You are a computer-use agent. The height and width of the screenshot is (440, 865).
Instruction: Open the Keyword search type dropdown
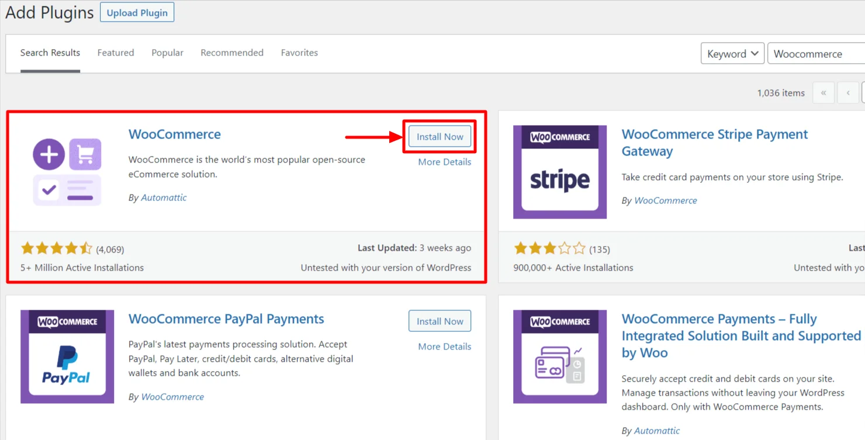coord(732,54)
